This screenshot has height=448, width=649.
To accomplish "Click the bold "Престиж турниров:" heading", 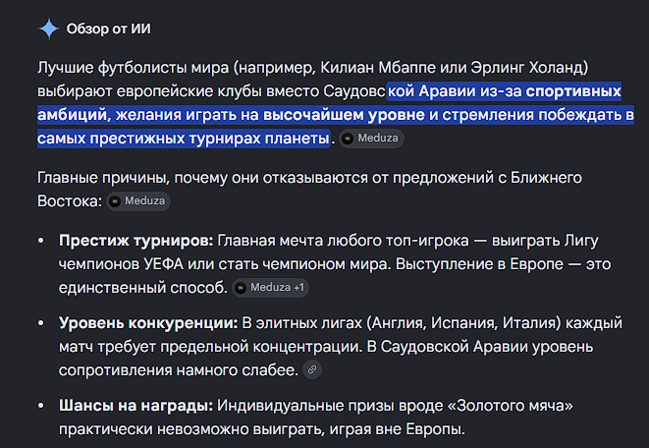I will (136, 241).
